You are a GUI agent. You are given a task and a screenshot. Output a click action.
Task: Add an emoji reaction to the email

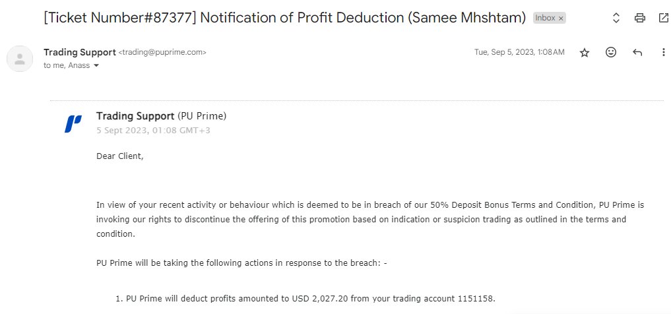pyautogui.click(x=611, y=52)
